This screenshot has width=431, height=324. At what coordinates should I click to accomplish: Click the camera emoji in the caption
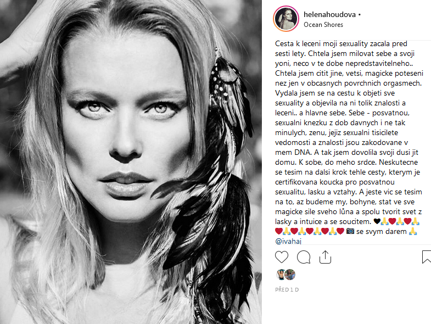point(350,231)
